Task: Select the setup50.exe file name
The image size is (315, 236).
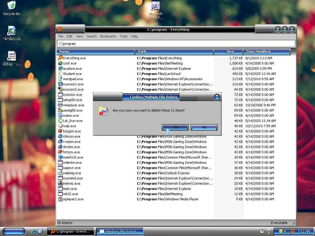Action: [x=73, y=100]
